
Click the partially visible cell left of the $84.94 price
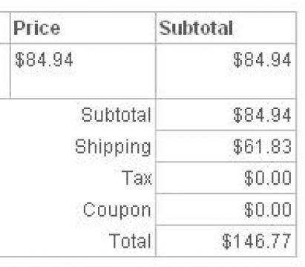(x=5, y=71)
